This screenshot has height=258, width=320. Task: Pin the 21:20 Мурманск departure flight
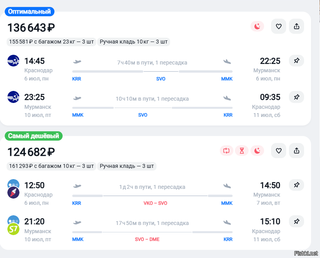click(x=296, y=221)
